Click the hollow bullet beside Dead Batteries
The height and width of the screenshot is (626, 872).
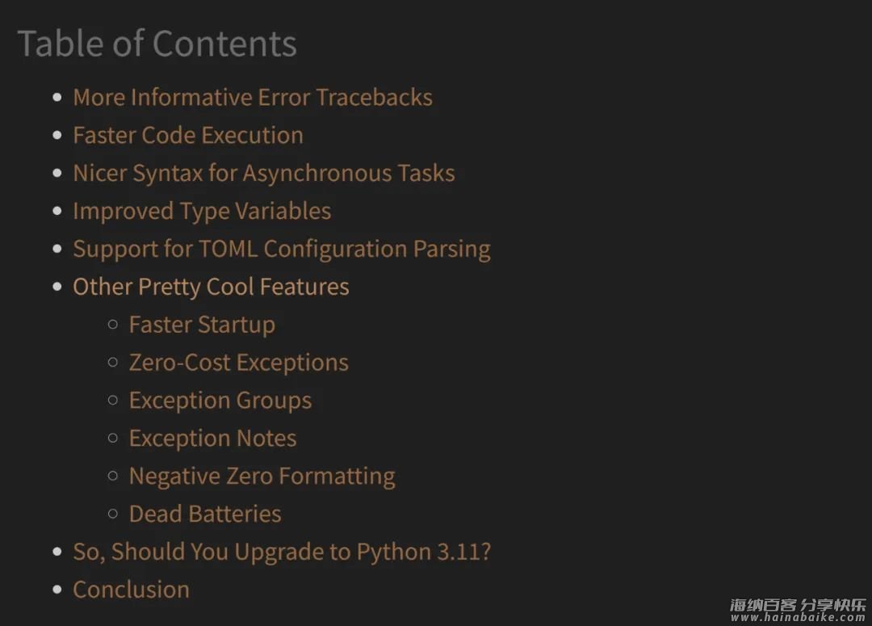point(113,513)
